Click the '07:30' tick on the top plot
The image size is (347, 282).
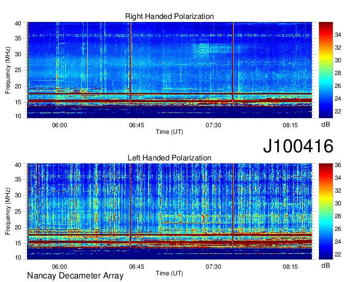[x=213, y=125]
